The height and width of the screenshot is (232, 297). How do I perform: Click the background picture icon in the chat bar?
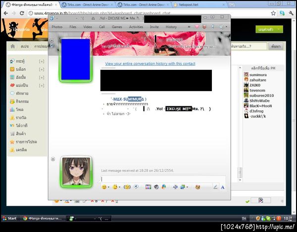(183, 187)
